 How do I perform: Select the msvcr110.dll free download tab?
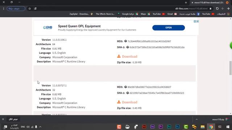[x=210, y=3]
